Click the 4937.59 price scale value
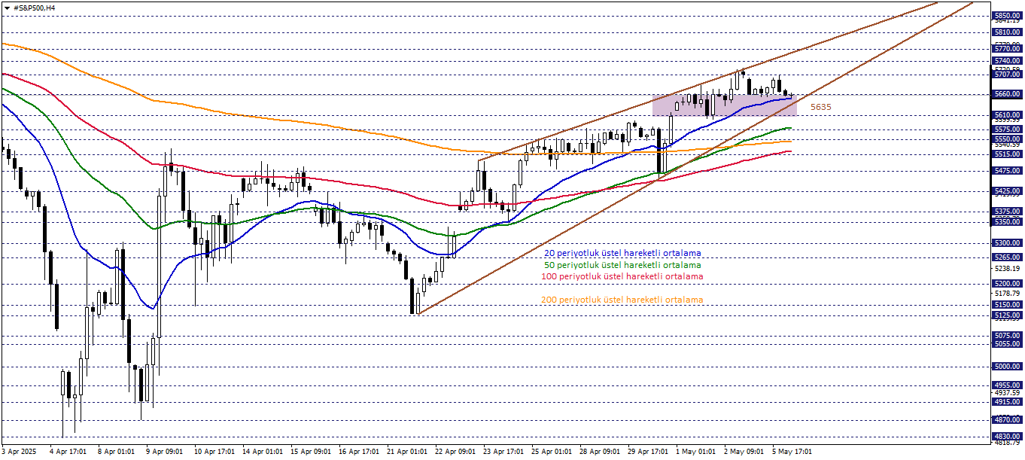 click(1007, 393)
